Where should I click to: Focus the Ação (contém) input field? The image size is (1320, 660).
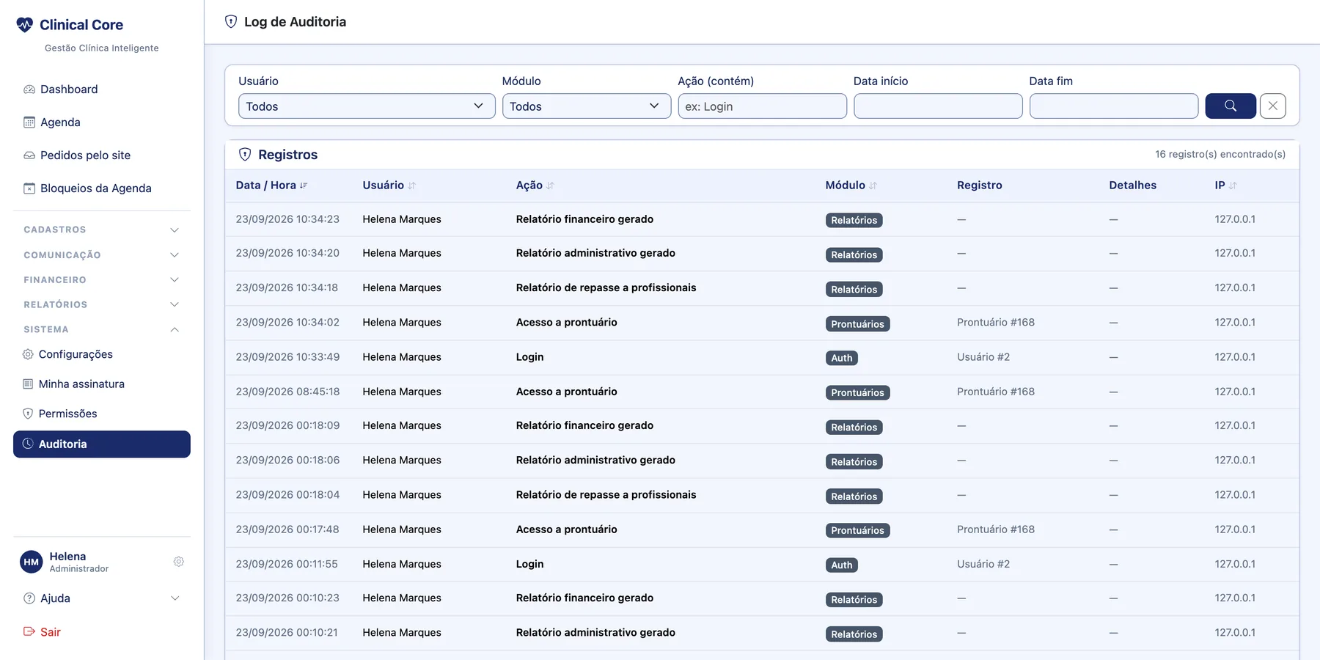coord(763,106)
